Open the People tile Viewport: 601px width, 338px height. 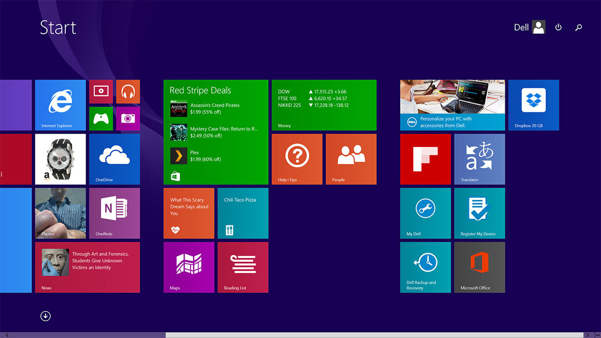(351, 159)
